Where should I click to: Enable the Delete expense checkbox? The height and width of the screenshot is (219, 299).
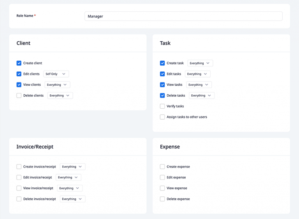coord(162,199)
